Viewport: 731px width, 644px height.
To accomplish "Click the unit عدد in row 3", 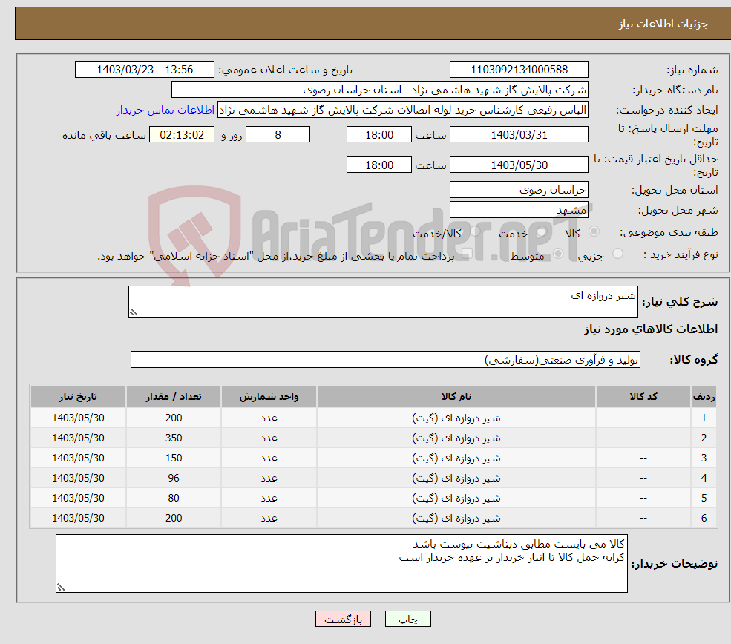I will (x=269, y=458).
